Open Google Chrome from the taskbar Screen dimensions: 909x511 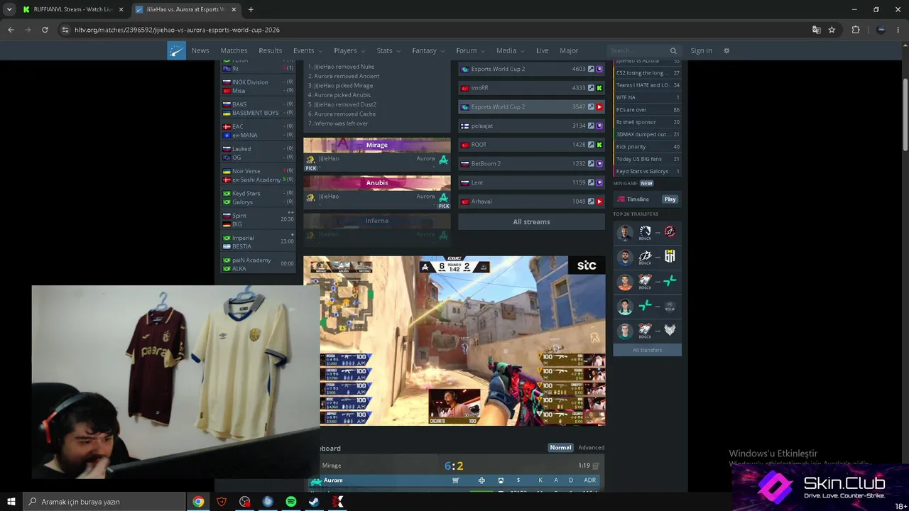[x=198, y=502]
